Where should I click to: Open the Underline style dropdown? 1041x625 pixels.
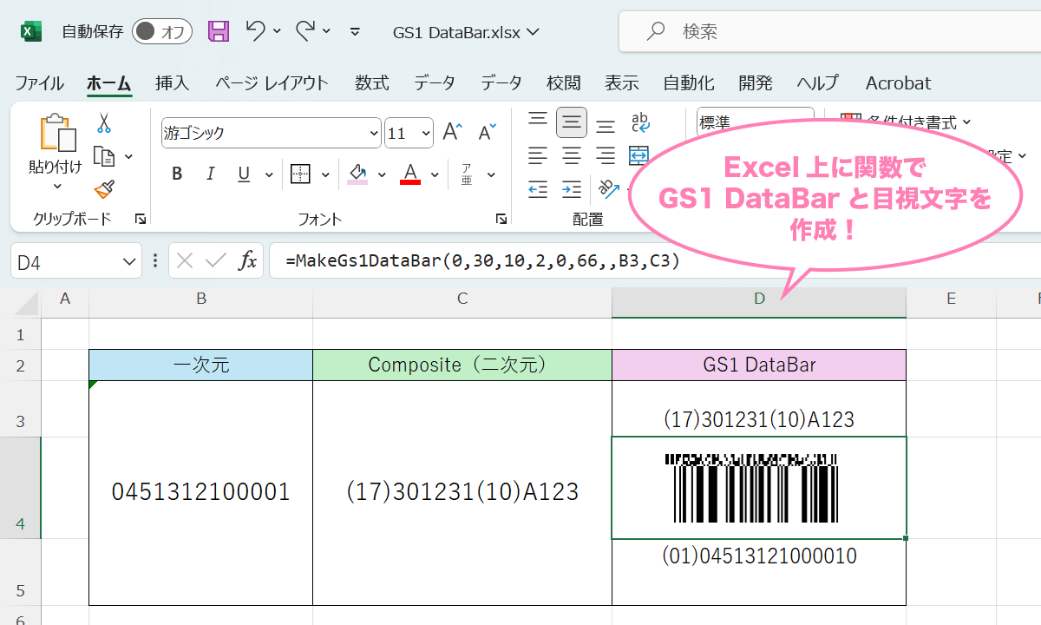267,174
